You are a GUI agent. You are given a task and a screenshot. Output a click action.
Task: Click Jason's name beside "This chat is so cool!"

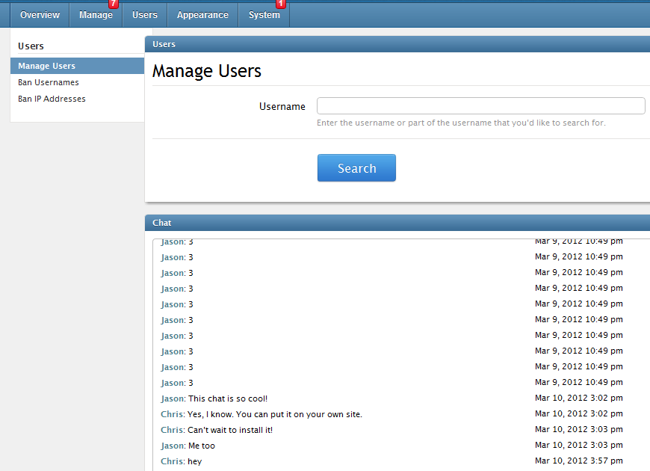tap(172, 398)
